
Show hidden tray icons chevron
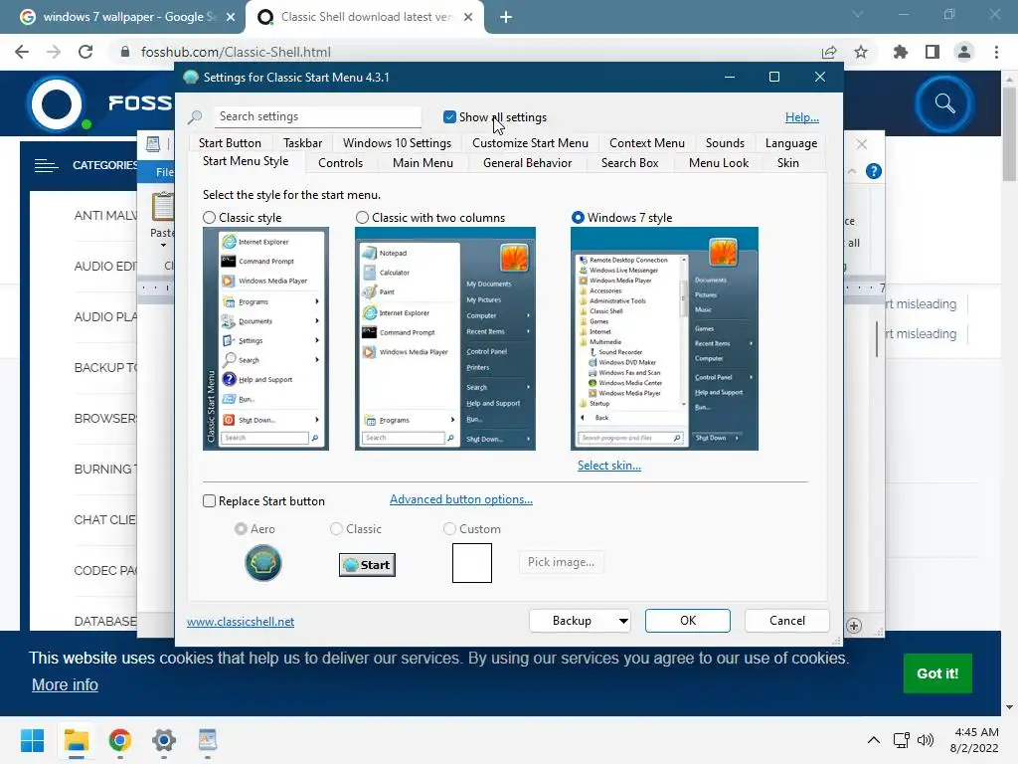(874, 740)
